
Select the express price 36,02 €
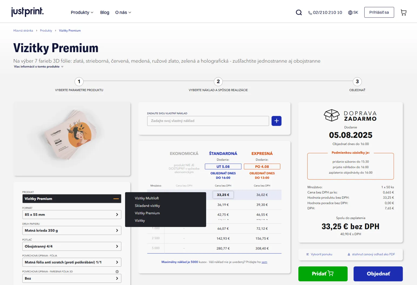[262, 195]
